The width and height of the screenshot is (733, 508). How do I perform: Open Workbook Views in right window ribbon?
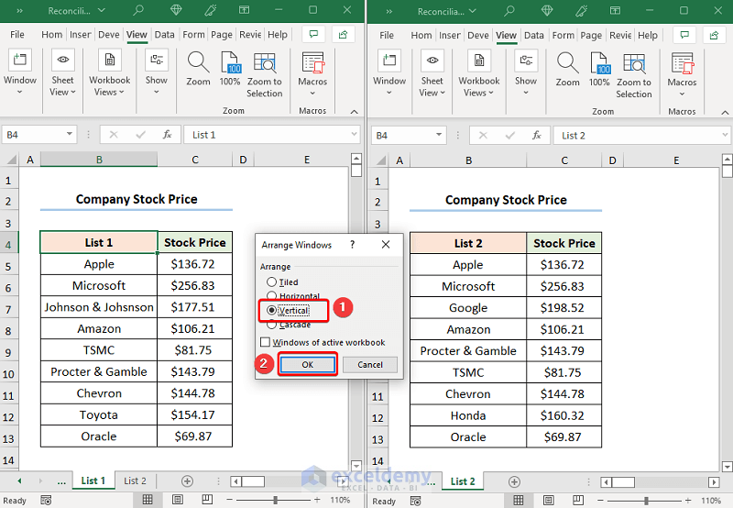pyautogui.click(x=478, y=73)
